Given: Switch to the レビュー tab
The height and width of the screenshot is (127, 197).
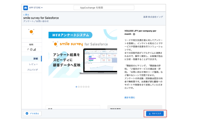Looking at the screenshot, I should pos(33,64).
